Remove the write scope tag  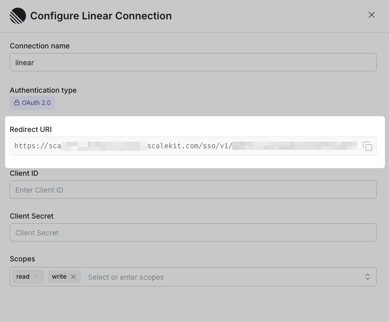coord(73,277)
